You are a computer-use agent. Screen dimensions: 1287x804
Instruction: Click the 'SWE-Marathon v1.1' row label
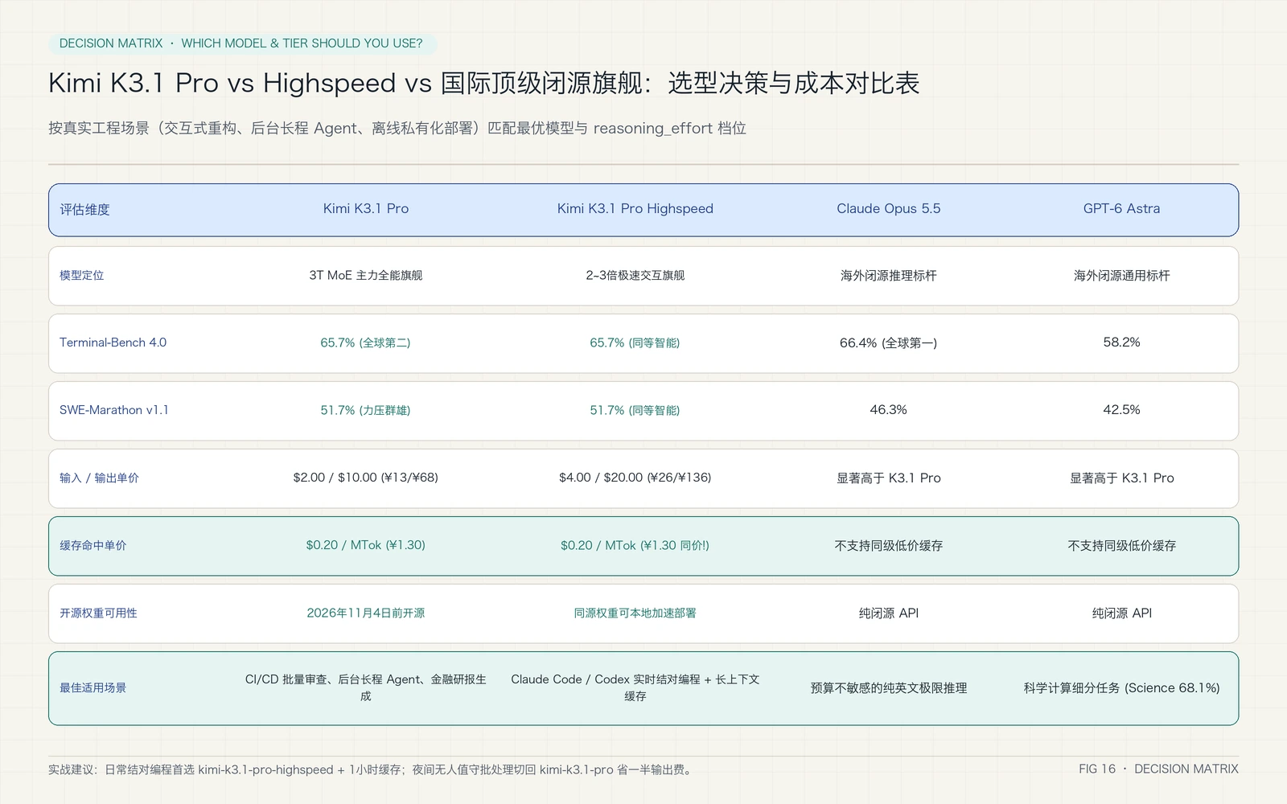tap(114, 410)
